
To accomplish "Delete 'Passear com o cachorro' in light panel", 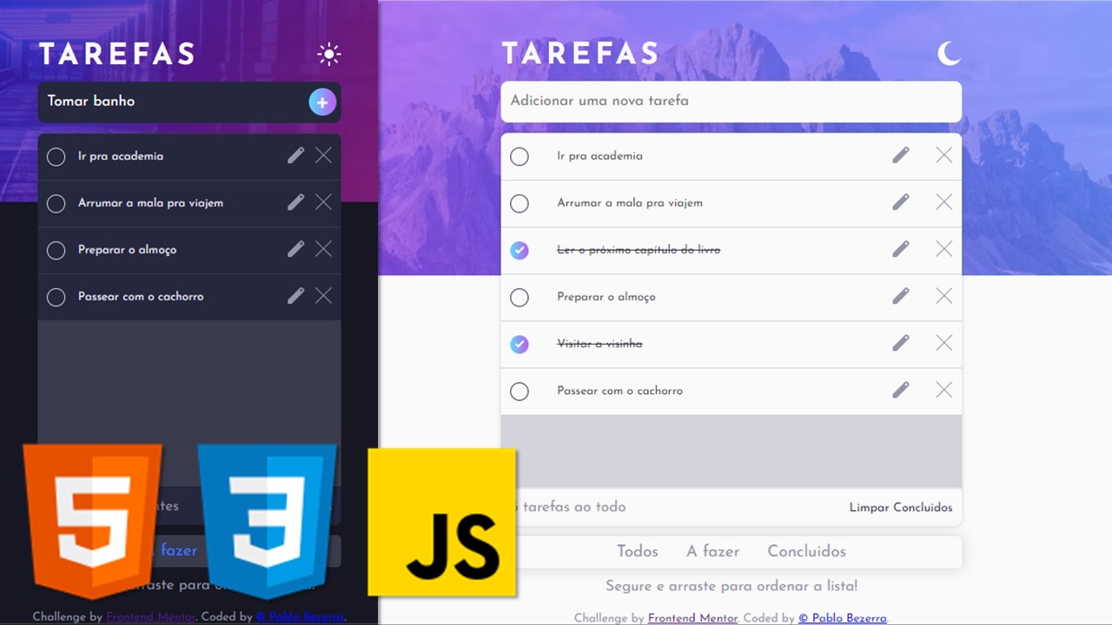I will point(944,390).
